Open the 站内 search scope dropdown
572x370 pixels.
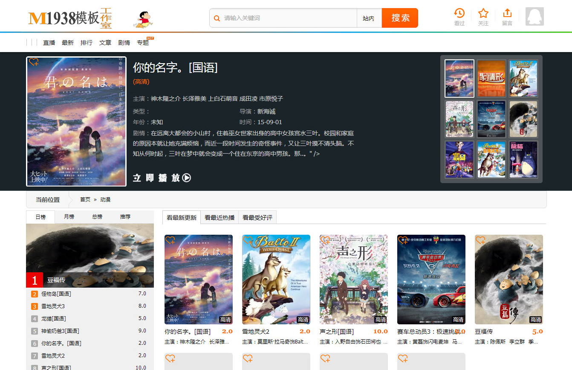tap(369, 18)
